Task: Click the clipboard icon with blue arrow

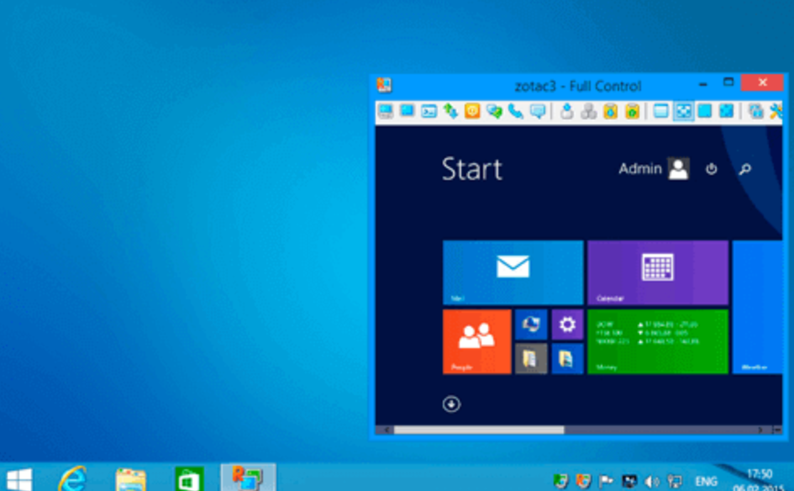Action: 610,111
